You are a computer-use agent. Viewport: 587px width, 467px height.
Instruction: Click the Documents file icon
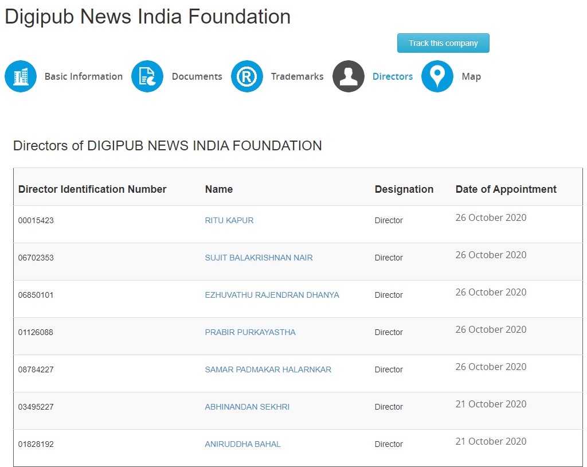(x=147, y=76)
